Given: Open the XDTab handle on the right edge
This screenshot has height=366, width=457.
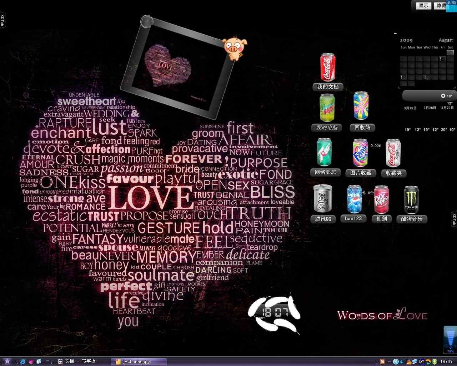Looking at the screenshot, I should click(x=454, y=219).
